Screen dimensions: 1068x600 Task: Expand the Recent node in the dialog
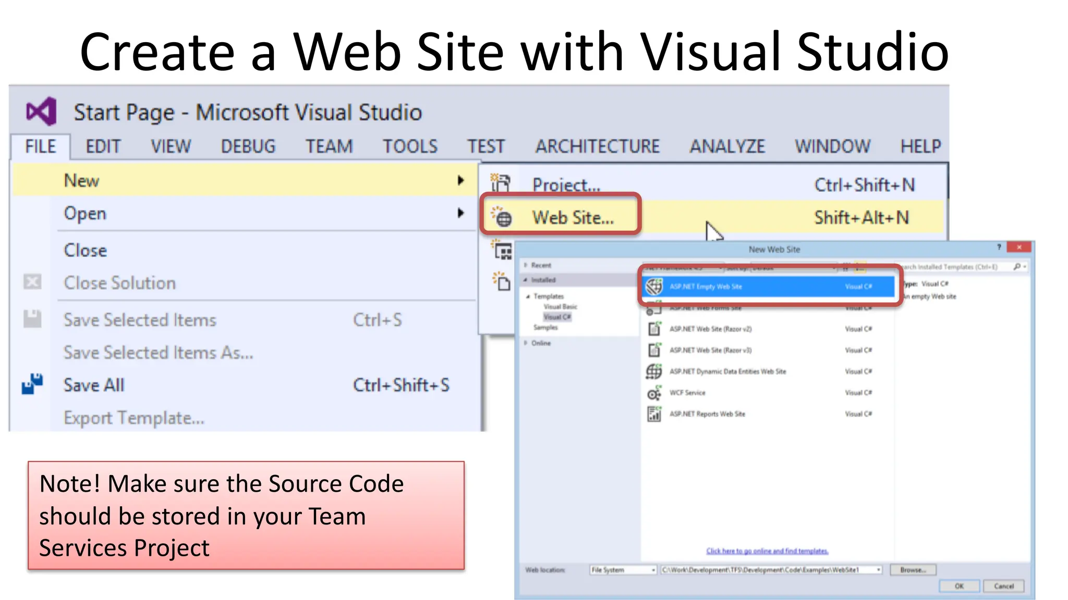[x=526, y=265]
